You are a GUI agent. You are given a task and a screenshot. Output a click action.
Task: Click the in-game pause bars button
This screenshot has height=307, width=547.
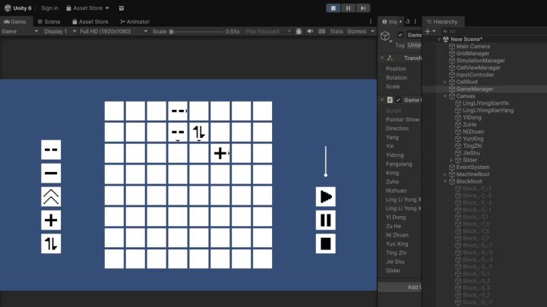325,220
